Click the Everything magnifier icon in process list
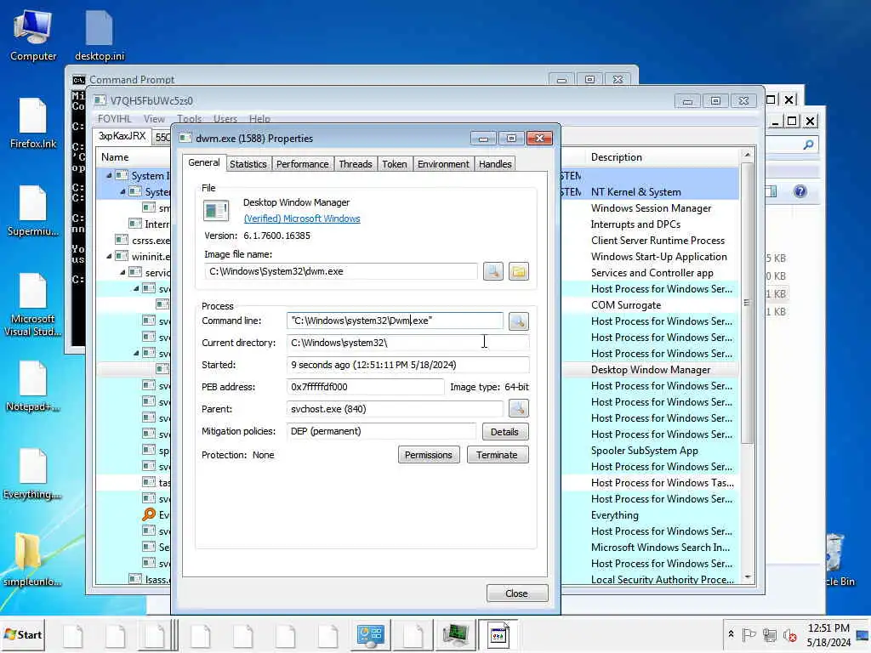The height and width of the screenshot is (653, 871). tap(148, 514)
